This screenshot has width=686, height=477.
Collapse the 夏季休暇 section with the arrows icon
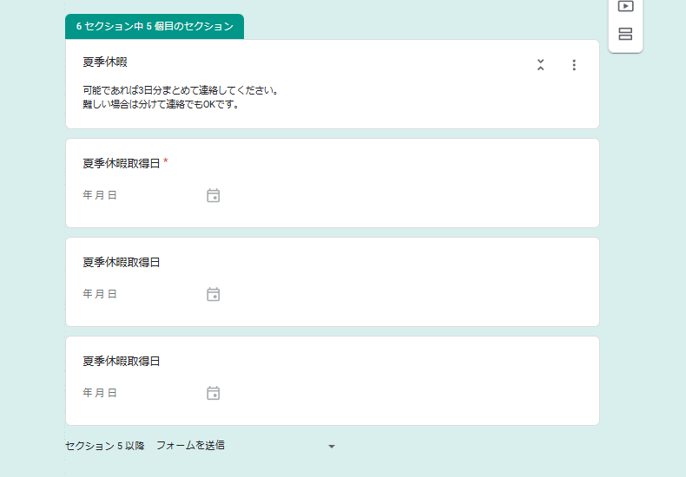(x=541, y=65)
